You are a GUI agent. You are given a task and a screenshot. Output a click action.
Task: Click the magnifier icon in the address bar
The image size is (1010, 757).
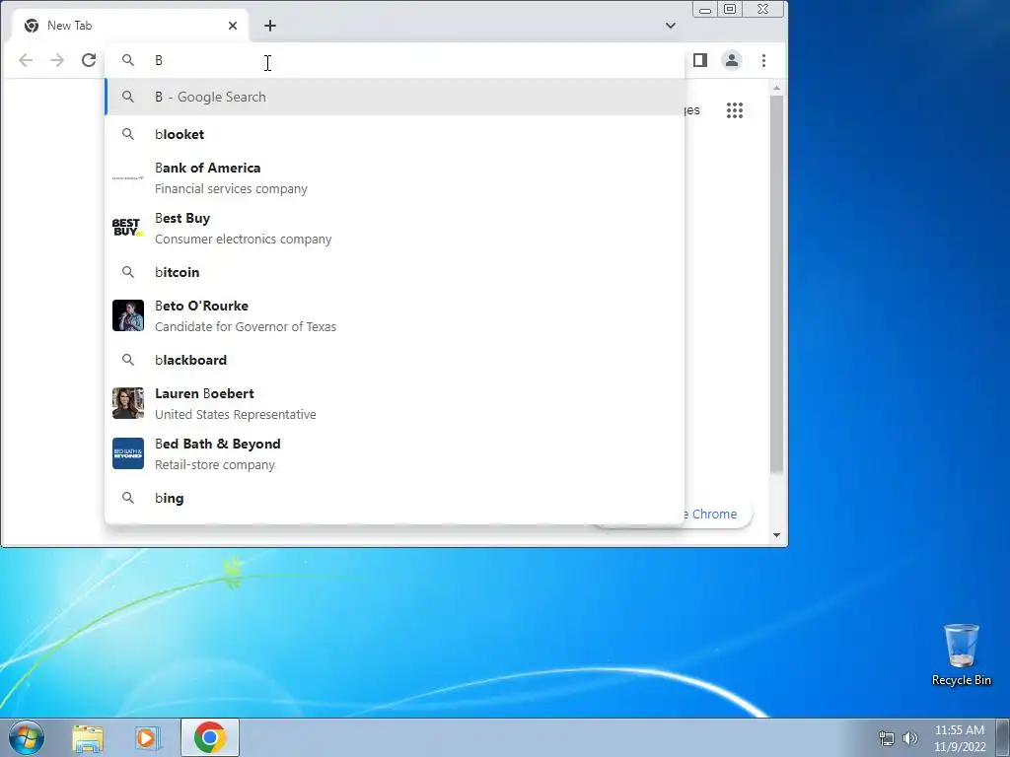tap(128, 60)
